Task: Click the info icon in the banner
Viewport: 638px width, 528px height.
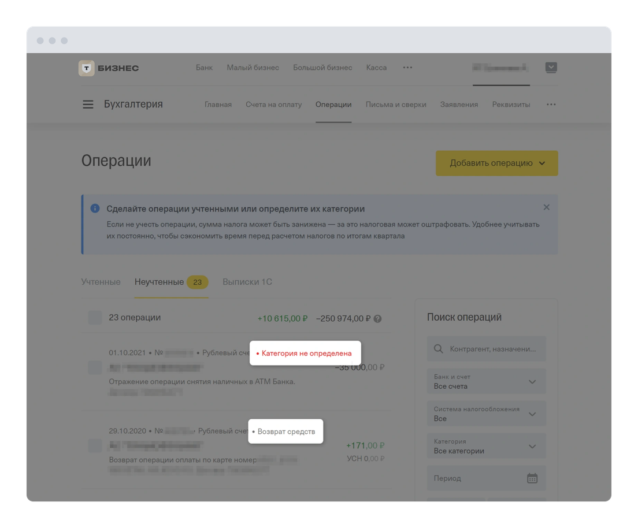Action: (x=95, y=209)
